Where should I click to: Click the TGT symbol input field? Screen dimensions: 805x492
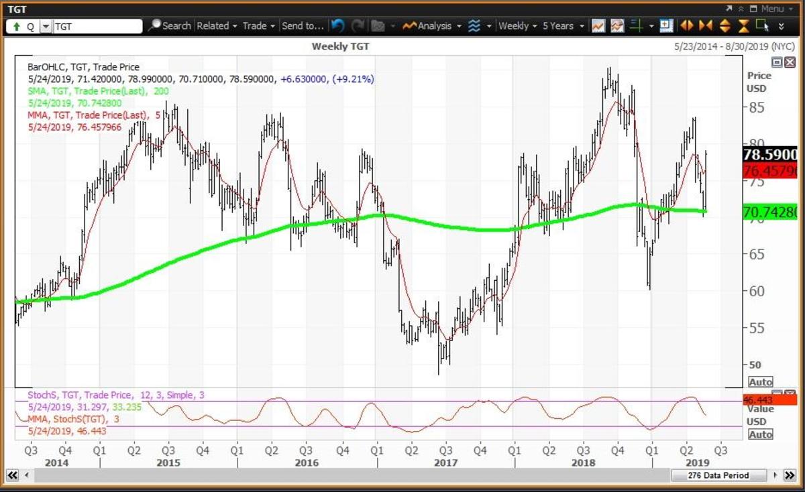coord(97,26)
